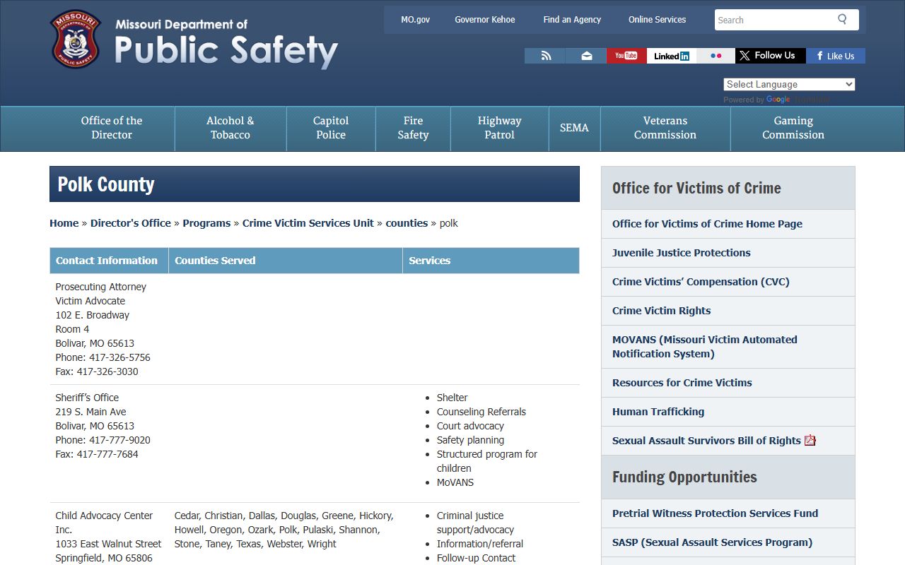Viewport: 905px width, 565px height.
Task: Open Office of the Director menu
Action: (x=112, y=128)
